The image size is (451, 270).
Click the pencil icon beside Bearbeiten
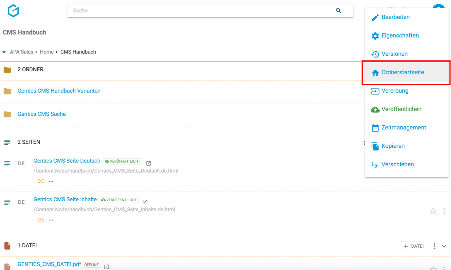tap(375, 18)
